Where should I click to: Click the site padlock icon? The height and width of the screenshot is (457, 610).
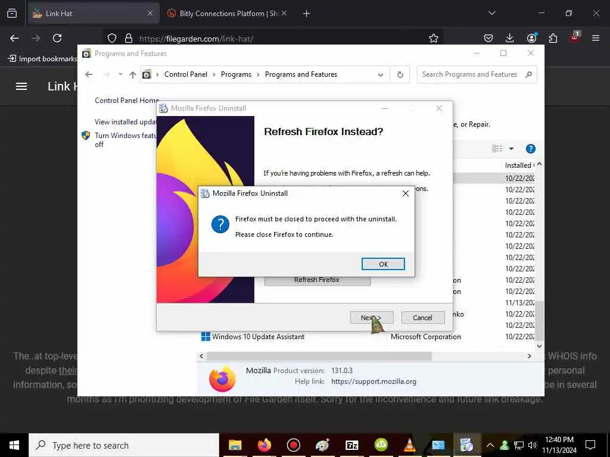click(x=129, y=38)
